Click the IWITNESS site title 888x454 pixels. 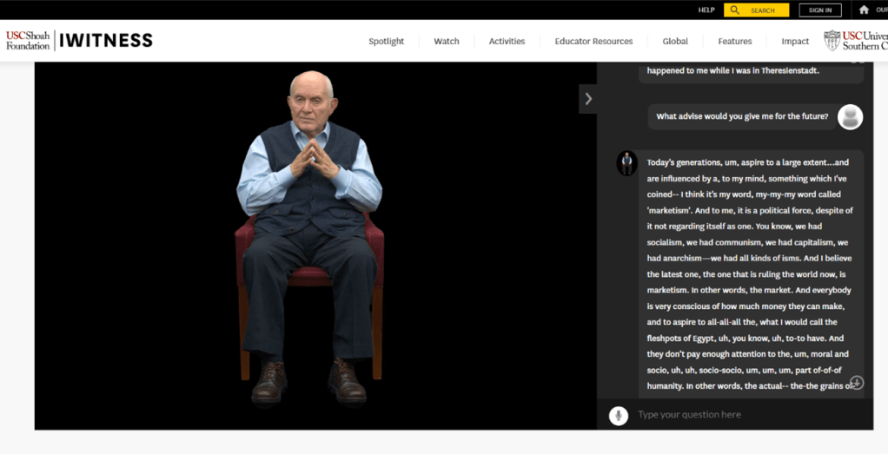click(x=106, y=40)
